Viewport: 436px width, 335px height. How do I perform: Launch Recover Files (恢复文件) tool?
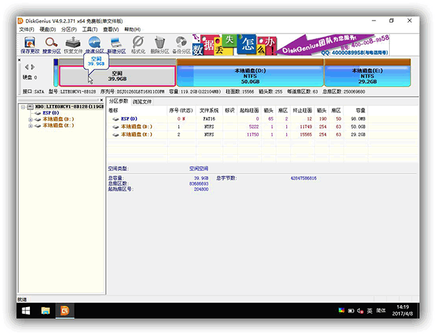[73, 44]
